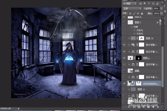Hide 色彩平衡 layer directly below 照片滤镜 1
This screenshot has height=111, width=167.
pyautogui.click(x=124, y=52)
